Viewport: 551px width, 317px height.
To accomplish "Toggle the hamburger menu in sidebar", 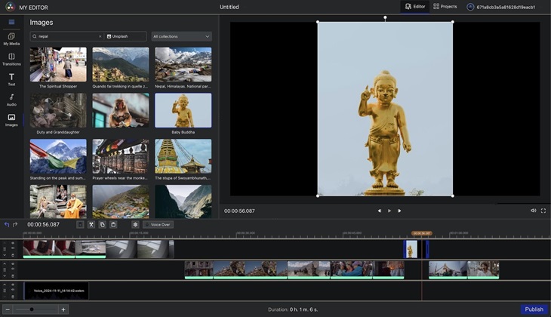I will [x=11, y=22].
